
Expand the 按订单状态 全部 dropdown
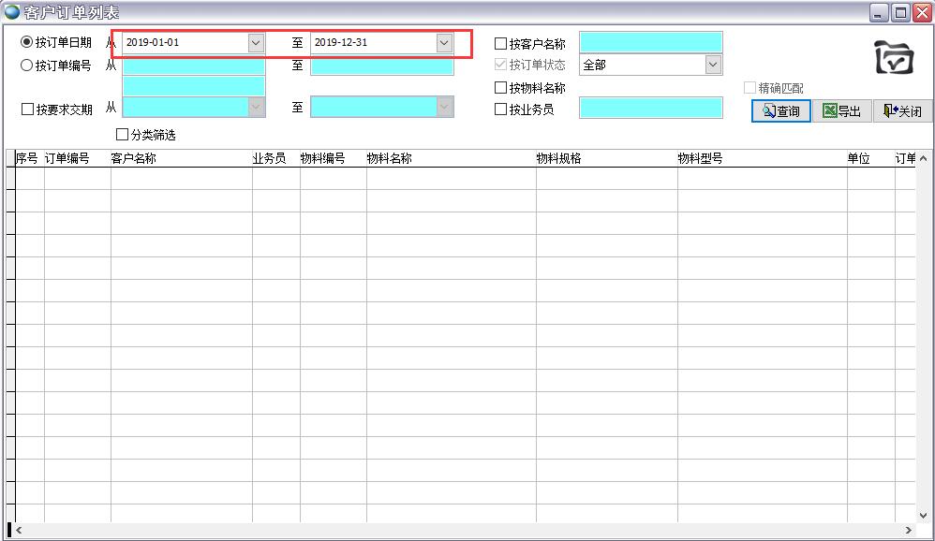pos(713,65)
